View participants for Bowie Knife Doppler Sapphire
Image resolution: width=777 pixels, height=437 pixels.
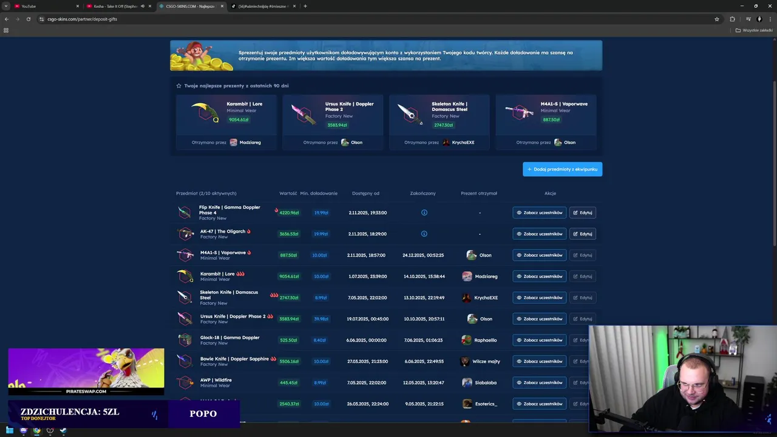tap(540, 361)
